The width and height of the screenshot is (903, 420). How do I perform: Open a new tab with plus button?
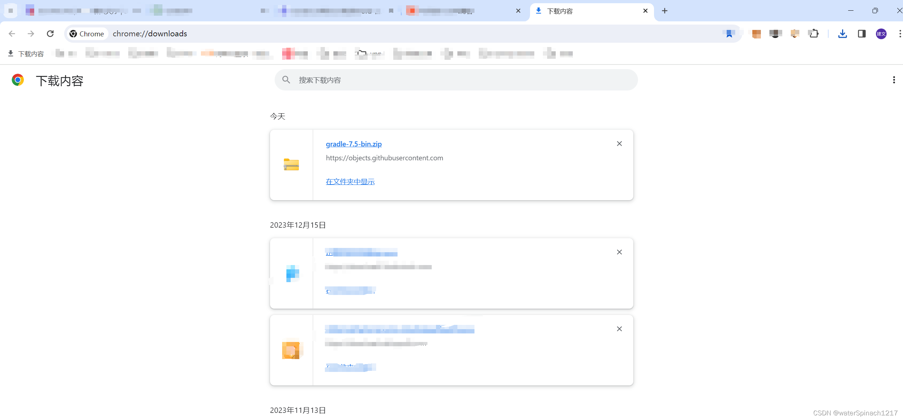[x=665, y=11]
